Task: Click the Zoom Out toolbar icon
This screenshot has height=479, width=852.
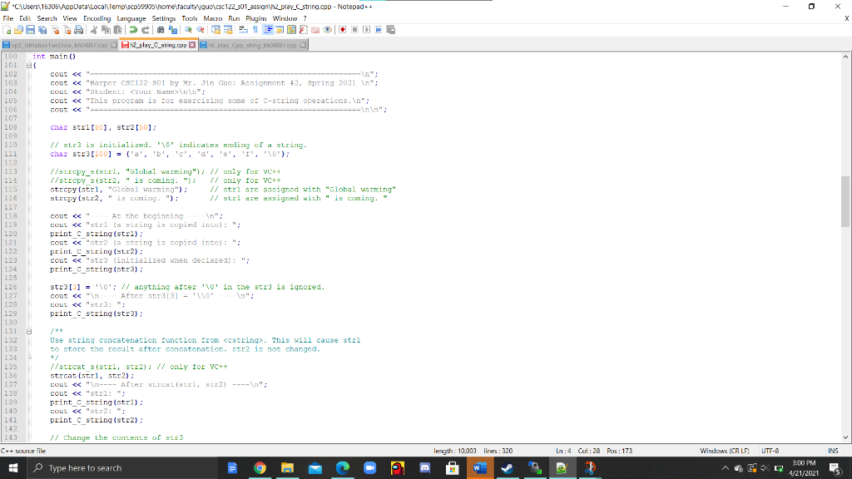Action: point(201,30)
